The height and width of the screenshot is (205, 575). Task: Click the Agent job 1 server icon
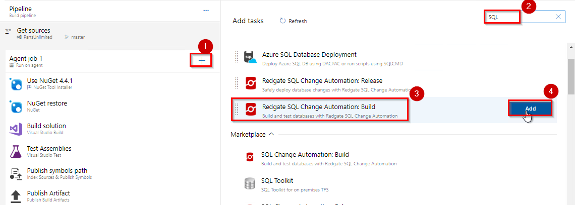[12, 65]
